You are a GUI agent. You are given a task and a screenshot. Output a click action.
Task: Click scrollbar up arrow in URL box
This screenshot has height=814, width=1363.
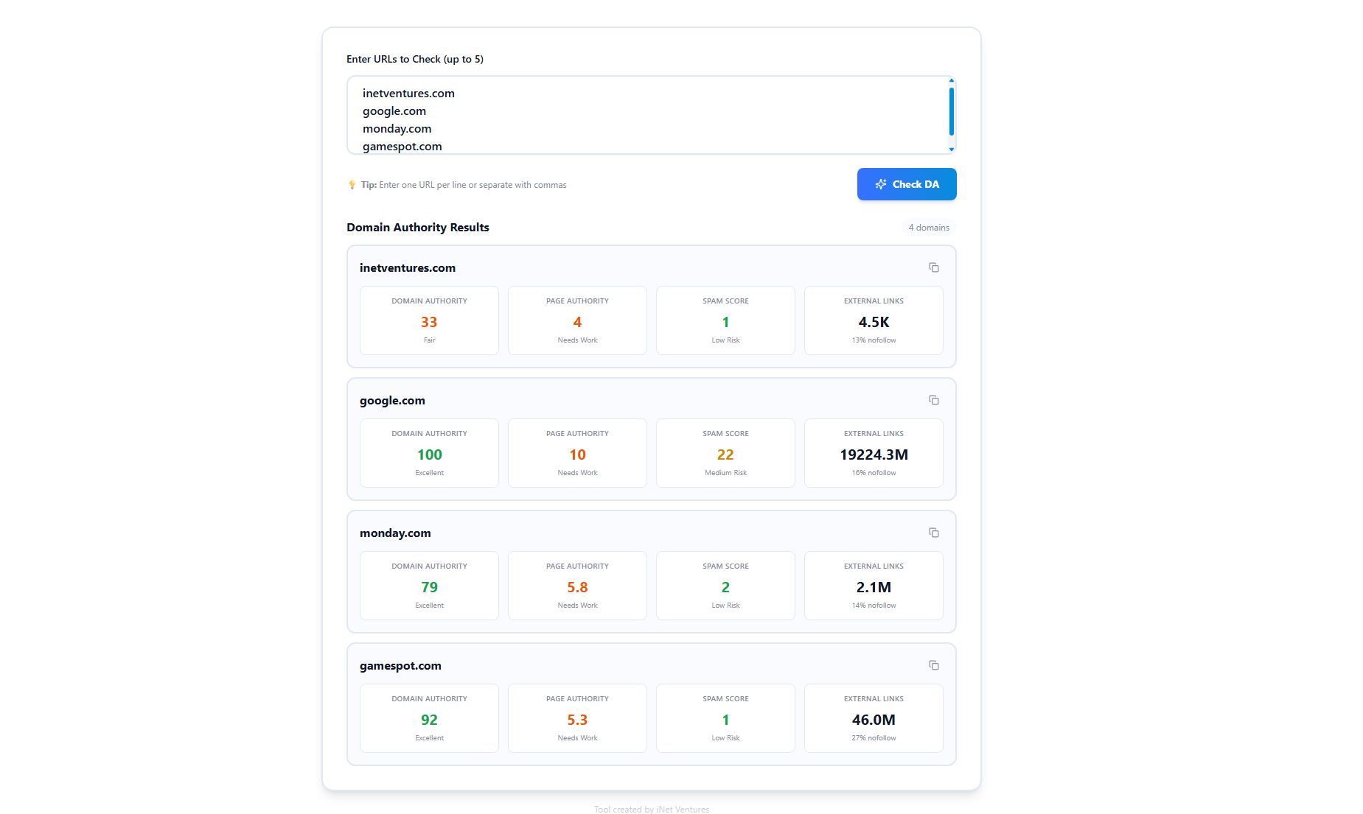(952, 80)
